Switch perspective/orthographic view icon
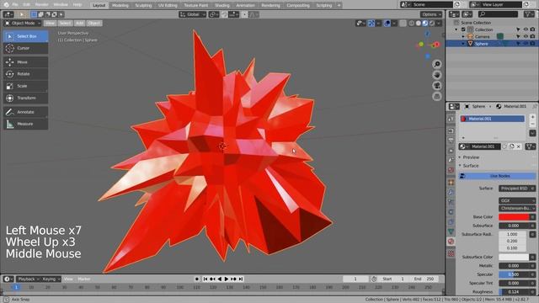The image size is (539, 303). 437,97
